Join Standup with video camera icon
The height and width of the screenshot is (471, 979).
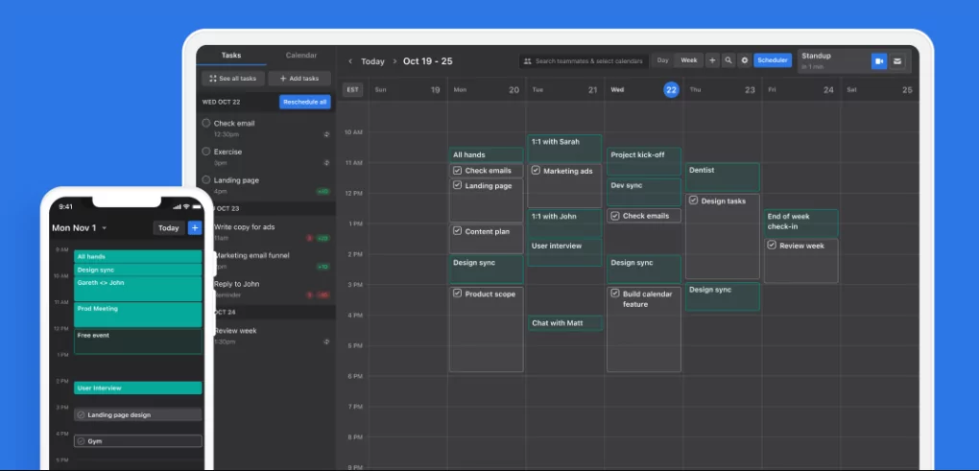pos(879,61)
